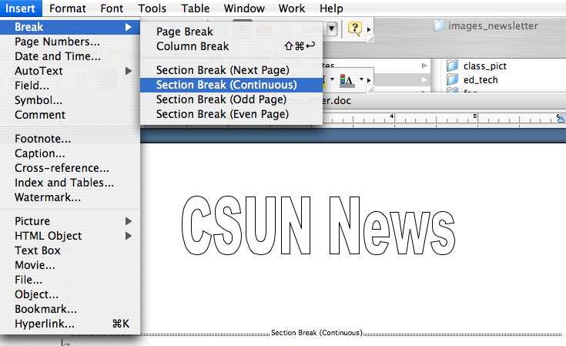
Task: Choose Cross-reference... menu item
Action: coord(70,168)
